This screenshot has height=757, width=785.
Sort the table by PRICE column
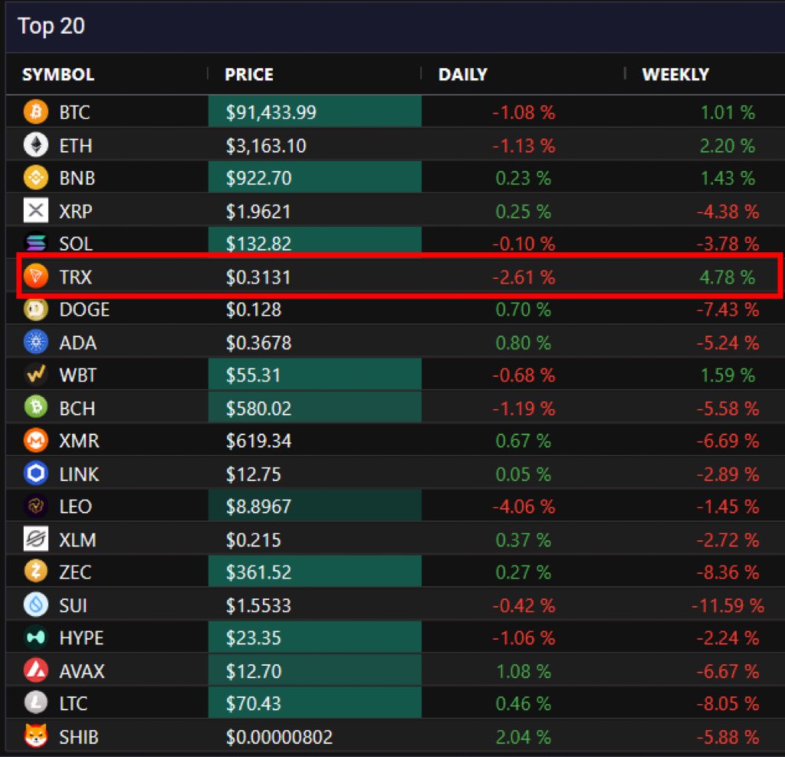pyautogui.click(x=248, y=74)
